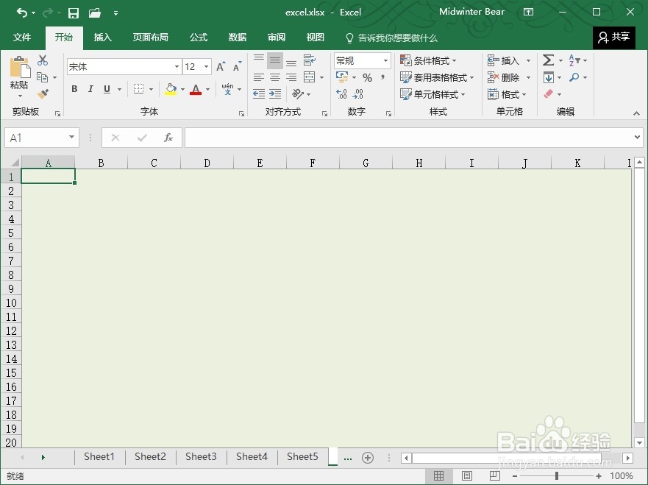The height and width of the screenshot is (485, 648).
Task: Click the phonetic guide wén icon
Action: click(x=227, y=89)
